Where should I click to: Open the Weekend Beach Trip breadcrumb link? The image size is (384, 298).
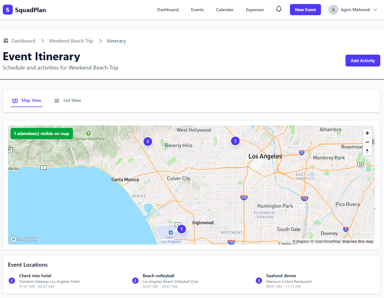pyautogui.click(x=71, y=41)
